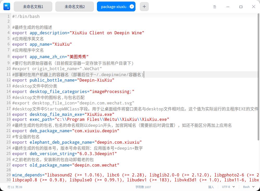
Task: Click the "imageProcessing;" categories value
Action: click(x=112, y=91)
